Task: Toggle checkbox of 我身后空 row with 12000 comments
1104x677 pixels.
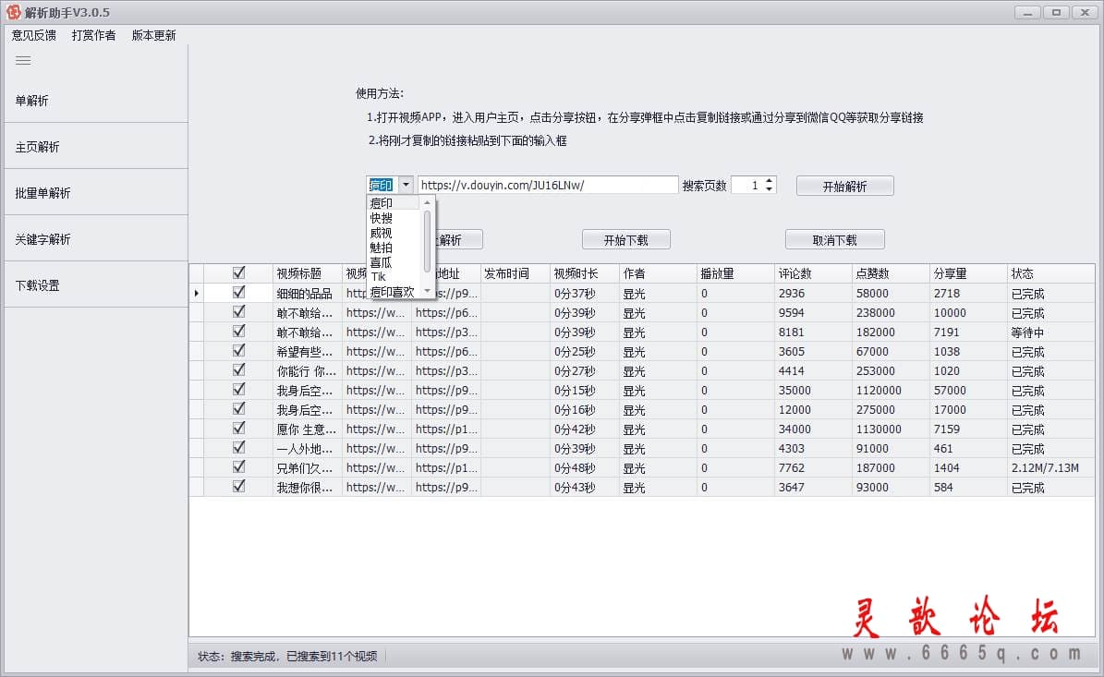Action: (238, 409)
